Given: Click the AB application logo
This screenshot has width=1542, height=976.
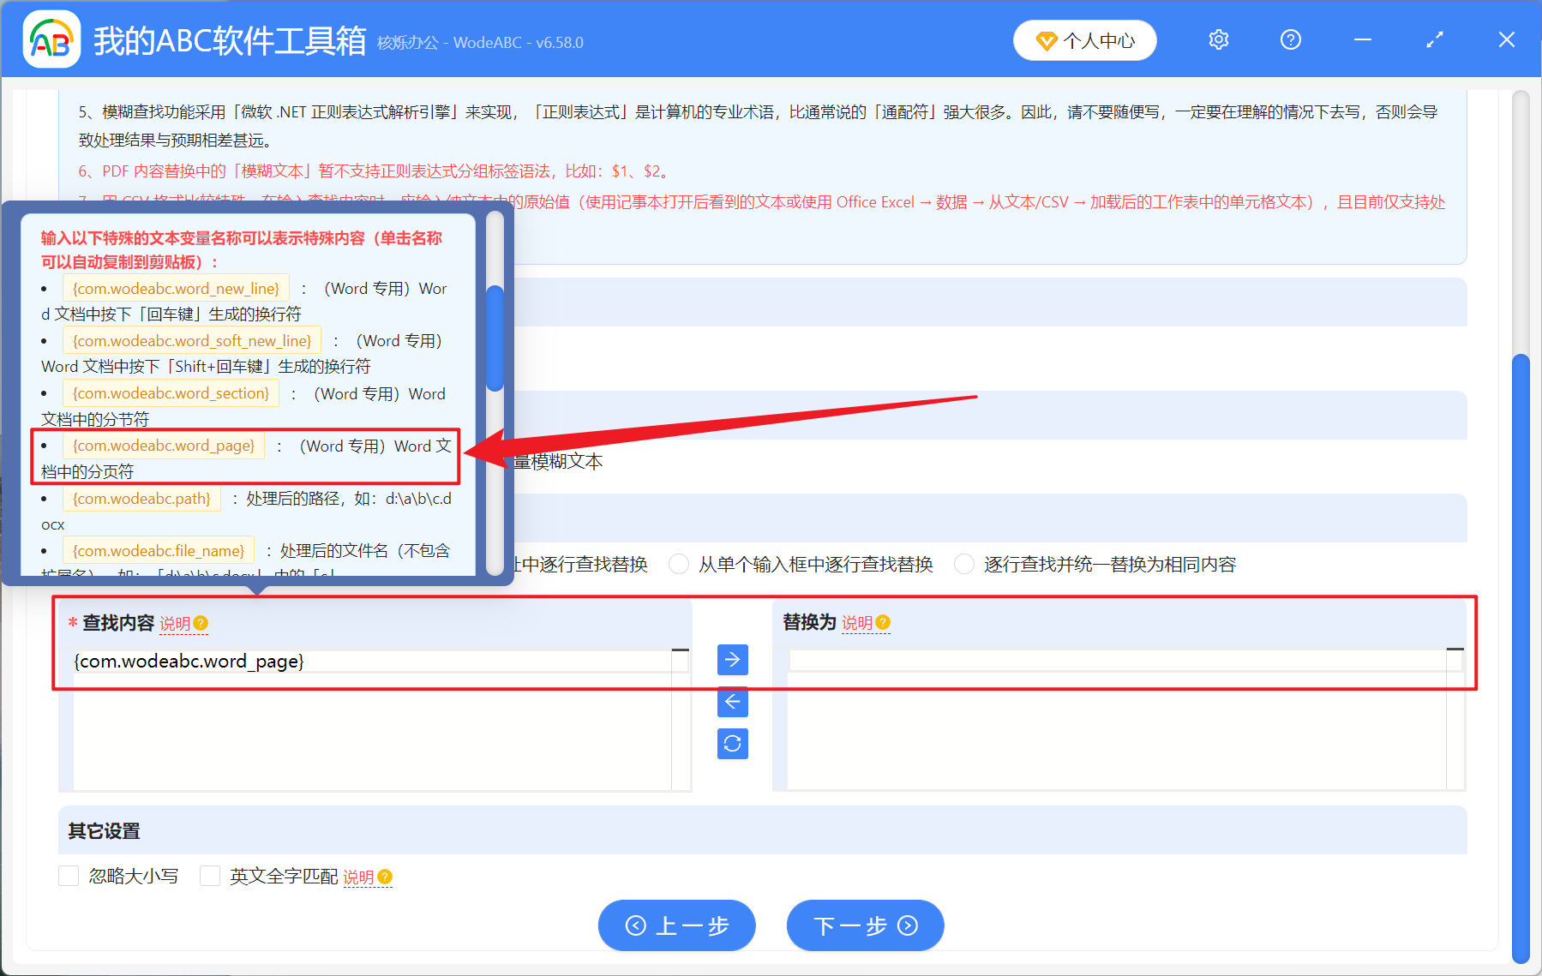Looking at the screenshot, I should (x=51, y=39).
